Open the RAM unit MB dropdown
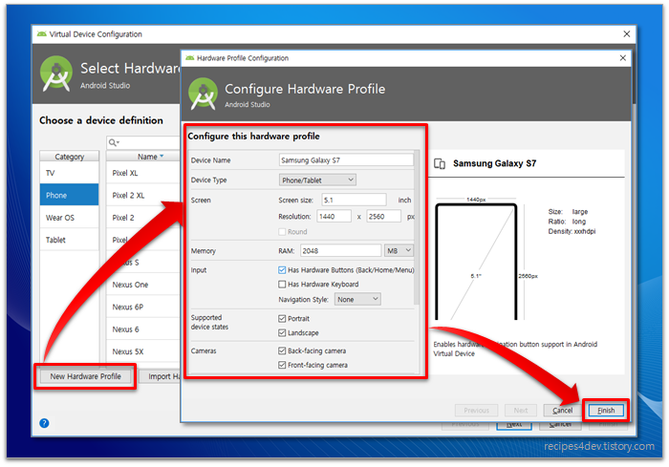This screenshot has height=467, width=669. click(399, 251)
